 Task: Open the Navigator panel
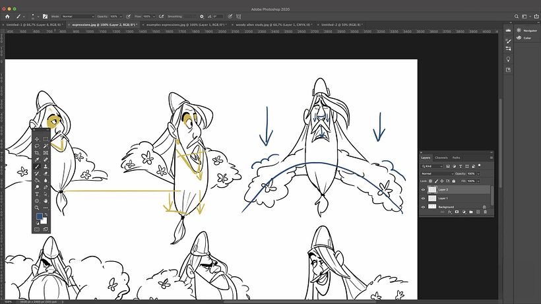tap(526, 30)
